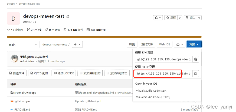View the 12 次提交 commits link
This screenshot has height=112, width=236.
pyautogui.click(x=15, y=30)
